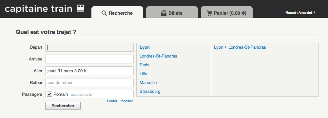This screenshot has width=328, height=118.
Task: Click the train icon in the logo
Action: tap(80, 8)
